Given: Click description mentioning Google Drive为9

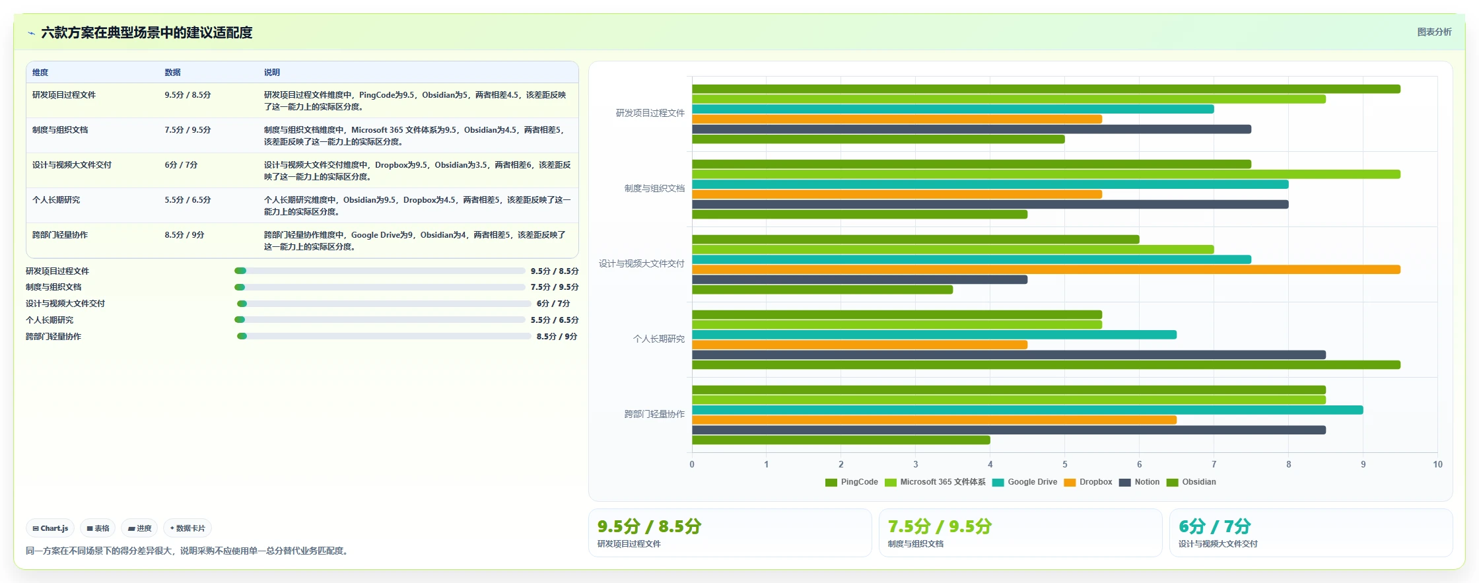Looking at the screenshot, I should 415,241.
